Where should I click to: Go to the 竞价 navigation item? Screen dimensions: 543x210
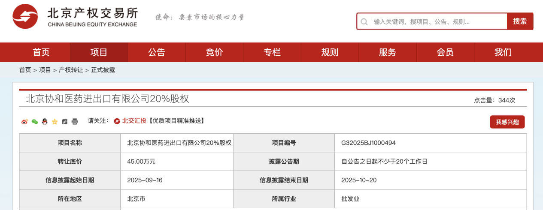tap(214, 52)
